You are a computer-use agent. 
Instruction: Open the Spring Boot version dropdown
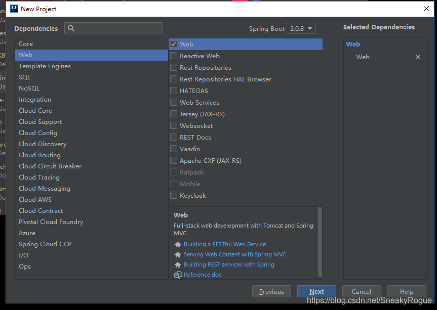coord(301,28)
